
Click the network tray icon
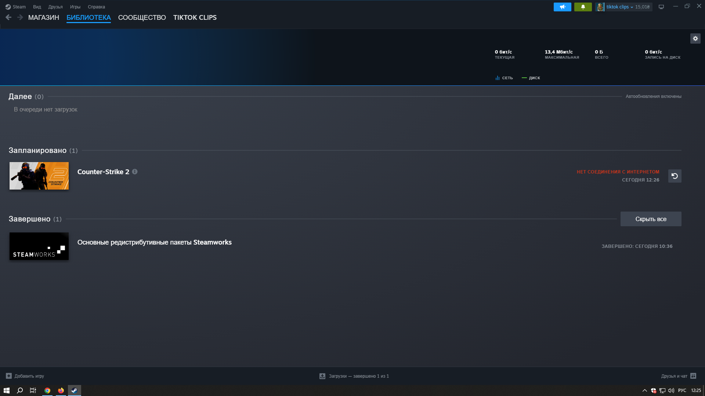click(x=662, y=390)
